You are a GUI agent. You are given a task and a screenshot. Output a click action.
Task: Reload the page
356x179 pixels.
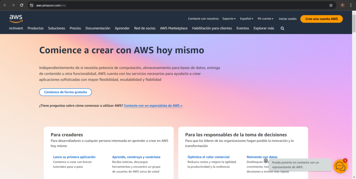pos(22,5)
